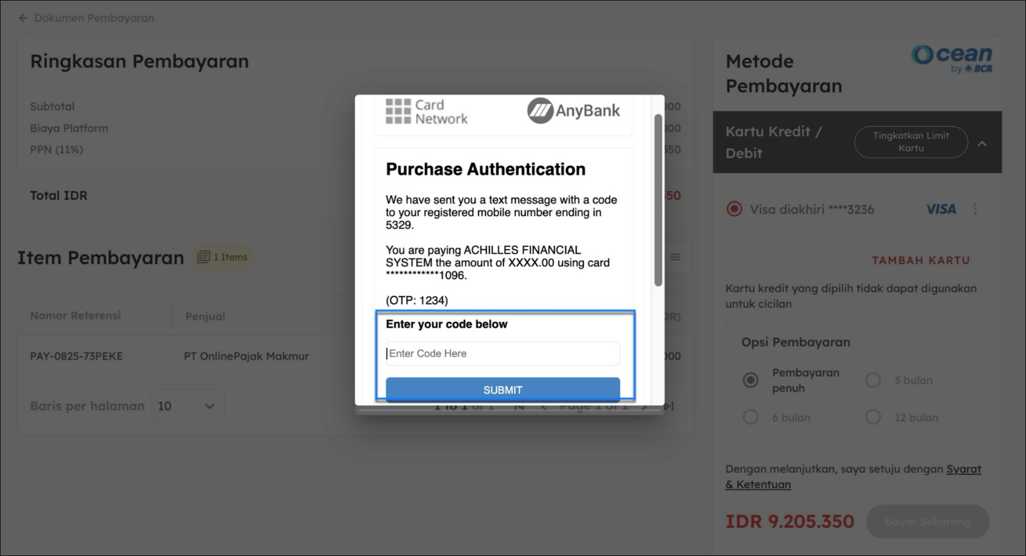Click the back arrow beside Dokumen Pembayaran
Viewport: 1026px width, 556px height.
click(x=23, y=18)
